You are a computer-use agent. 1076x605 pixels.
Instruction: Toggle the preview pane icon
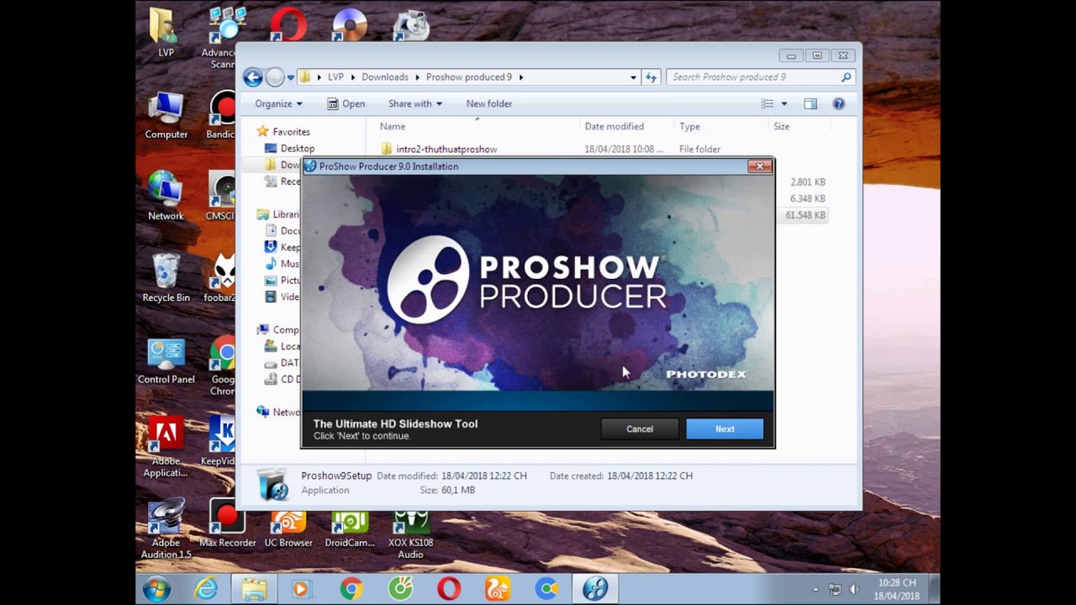point(810,103)
